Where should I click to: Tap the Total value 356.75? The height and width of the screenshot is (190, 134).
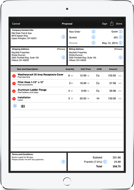pos(116,166)
